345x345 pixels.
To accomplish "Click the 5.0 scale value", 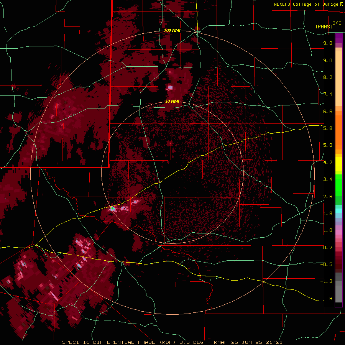I will click(x=328, y=145).
